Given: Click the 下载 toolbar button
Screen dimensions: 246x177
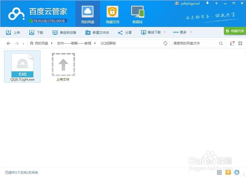Looking at the screenshot, I should (36, 32).
